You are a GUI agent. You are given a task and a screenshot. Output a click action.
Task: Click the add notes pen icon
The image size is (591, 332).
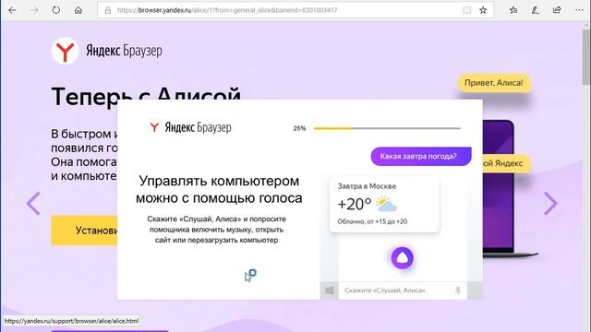pyautogui.click(x=536, y=10)
